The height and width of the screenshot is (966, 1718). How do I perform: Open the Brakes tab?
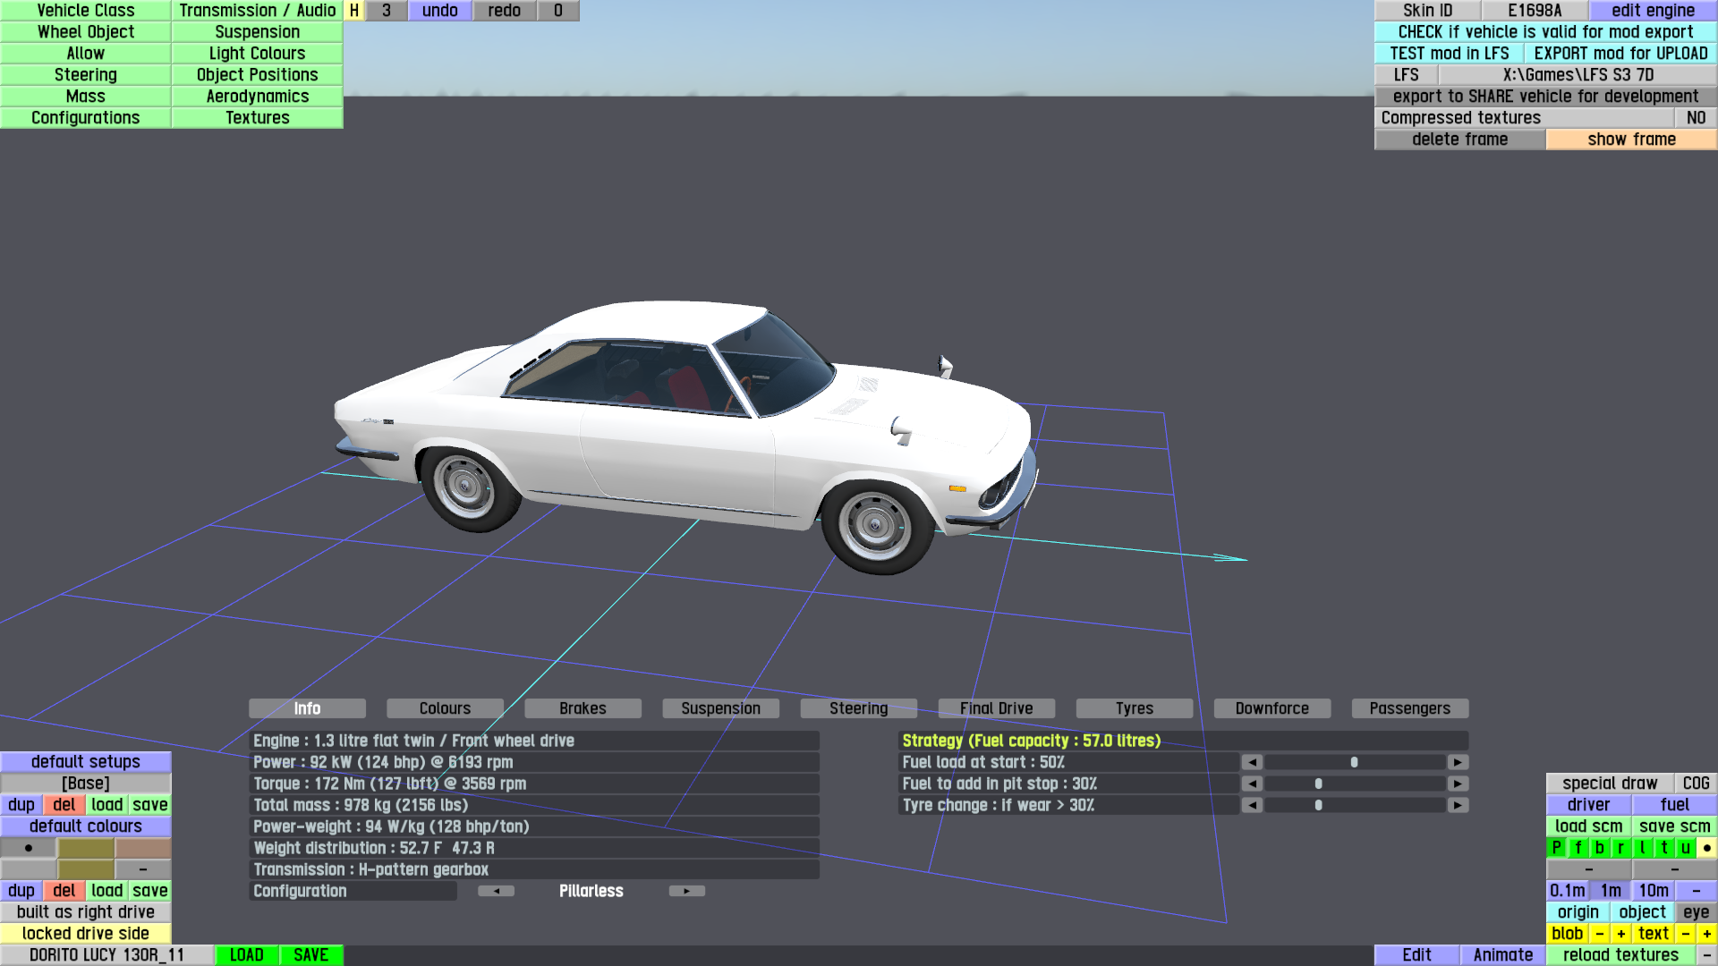click(x=583, y=708)
